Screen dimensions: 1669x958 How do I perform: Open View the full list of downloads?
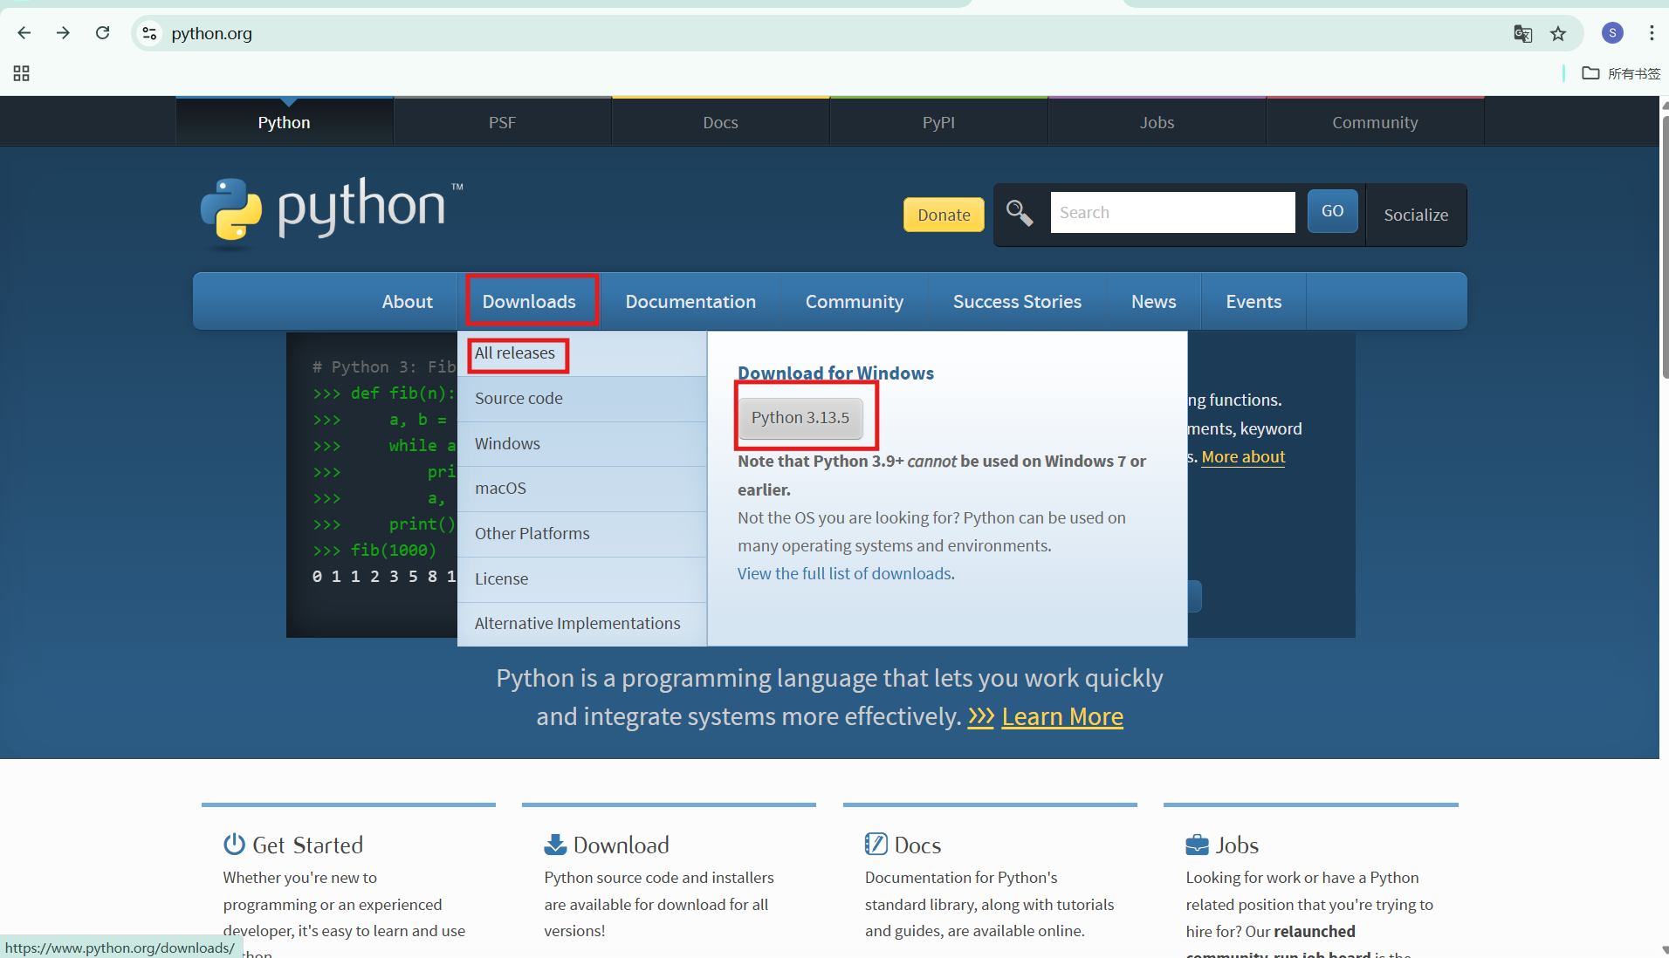point(844,573)
